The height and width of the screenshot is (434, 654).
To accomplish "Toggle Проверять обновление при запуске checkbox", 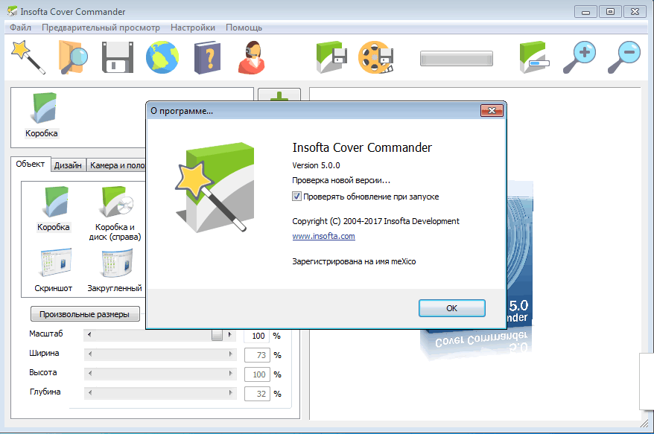I will coord(296,197).
